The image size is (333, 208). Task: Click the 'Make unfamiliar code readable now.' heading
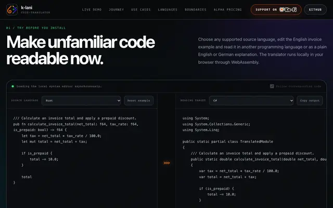pyautogui.click(x=81, y=50)
